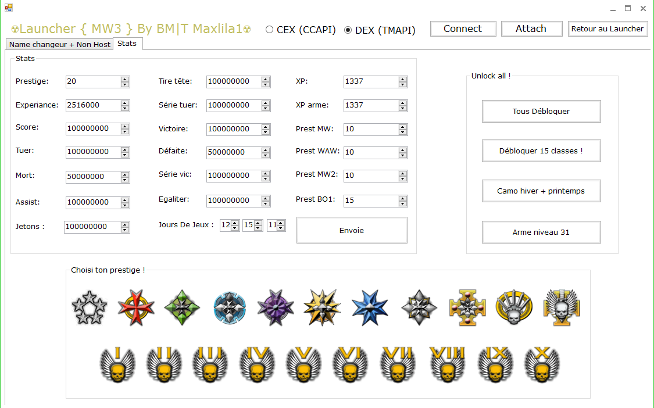Viewport: 654px width, 408px height.
Task: Click Débloquer 15 classes ! button
Action: point(541,151)
